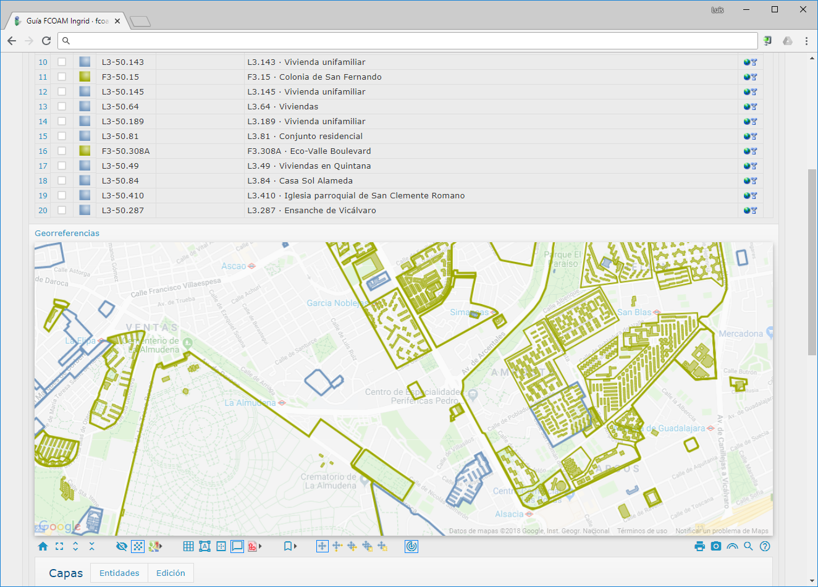This screenshot has width=818, height=587.
Task: Take a map snapshot with camera icon
Action: (x=715, y=546)
